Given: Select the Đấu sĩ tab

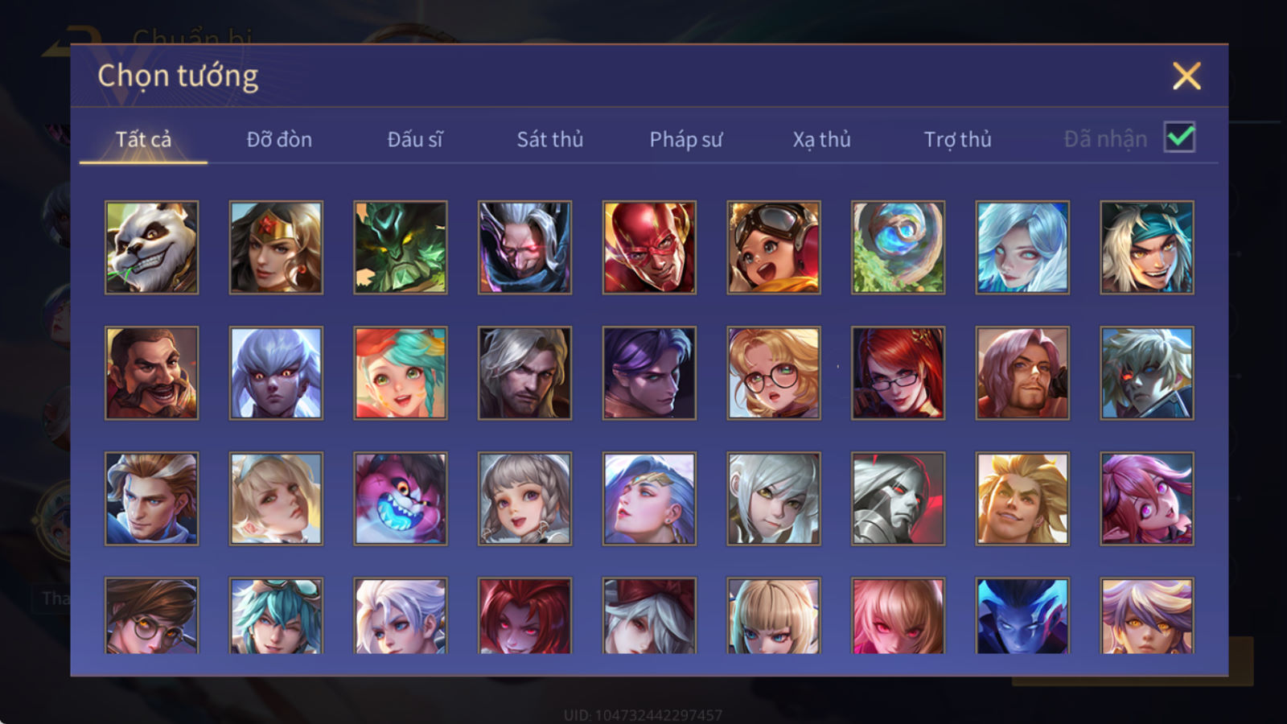Looking at the screenshot, I should [415, 139].
